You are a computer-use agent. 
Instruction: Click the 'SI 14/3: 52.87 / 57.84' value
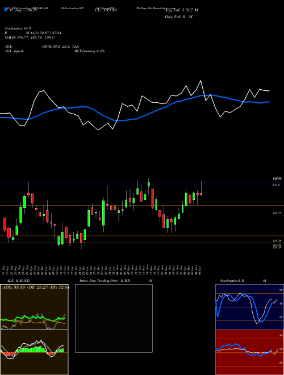pyautogui.click(x=44, y=34)
